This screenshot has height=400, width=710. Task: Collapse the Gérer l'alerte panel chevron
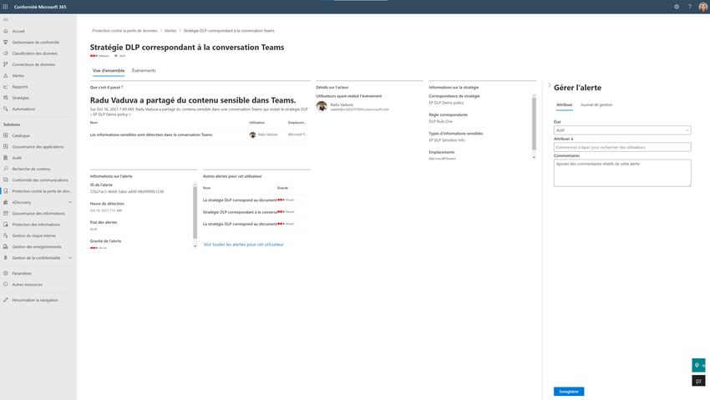[x=549, y=86]
